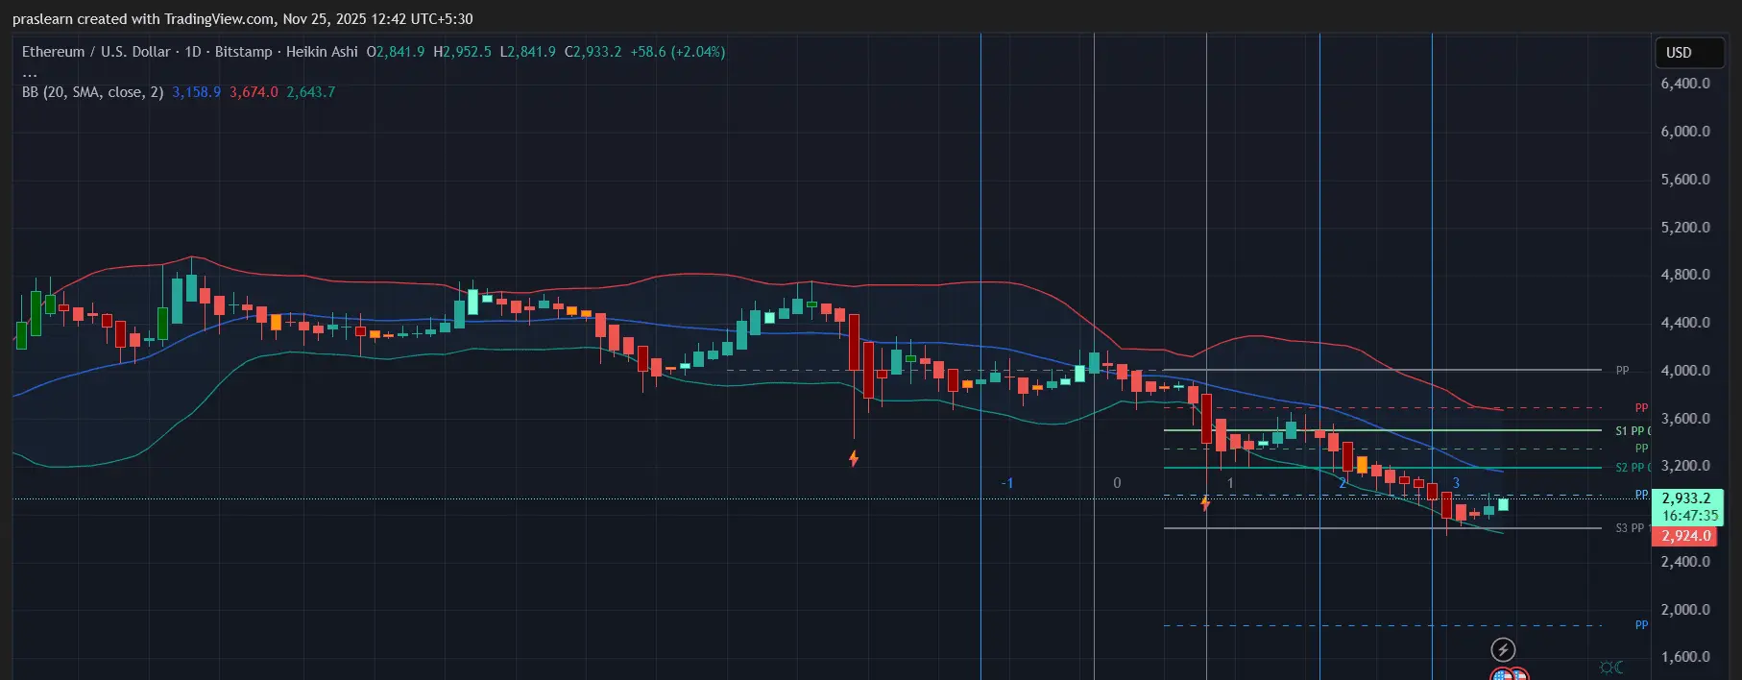This screenshot has height=680, width=1742.
Task: Select the S1 PP pivot level label
Action: (x=1632, y=431)
